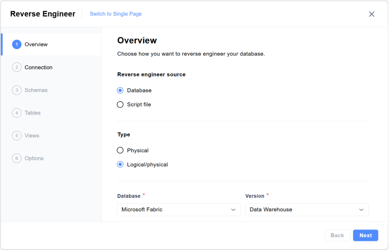
Task: Click the step 4 circle icon for Tables
Action: pos(16,113)
